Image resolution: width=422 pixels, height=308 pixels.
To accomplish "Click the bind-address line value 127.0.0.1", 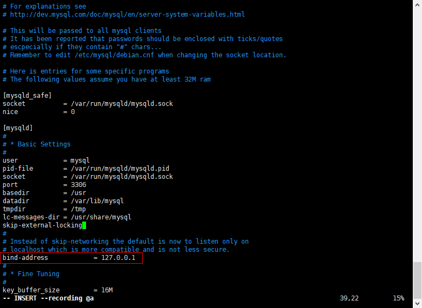I will coord(118,258).
